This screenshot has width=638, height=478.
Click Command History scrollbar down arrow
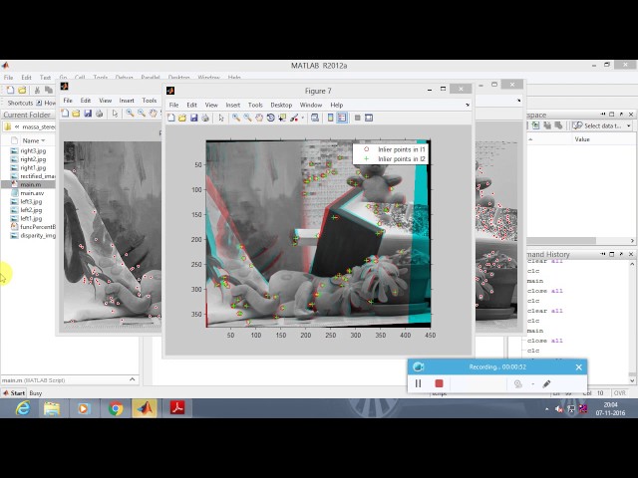pyautogui.click(x=632, y=380)
